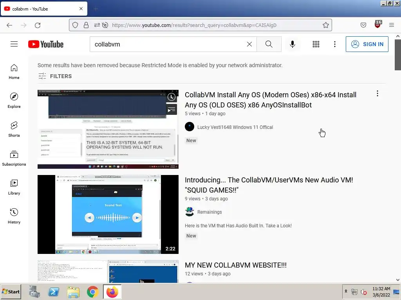
Task: Open the muted volume tray icon
Action: [363, 292]
